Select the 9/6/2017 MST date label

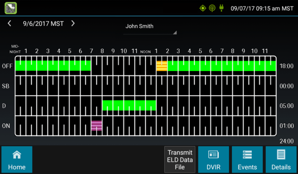43,24
